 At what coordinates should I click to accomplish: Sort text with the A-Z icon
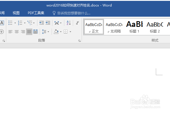69,23
